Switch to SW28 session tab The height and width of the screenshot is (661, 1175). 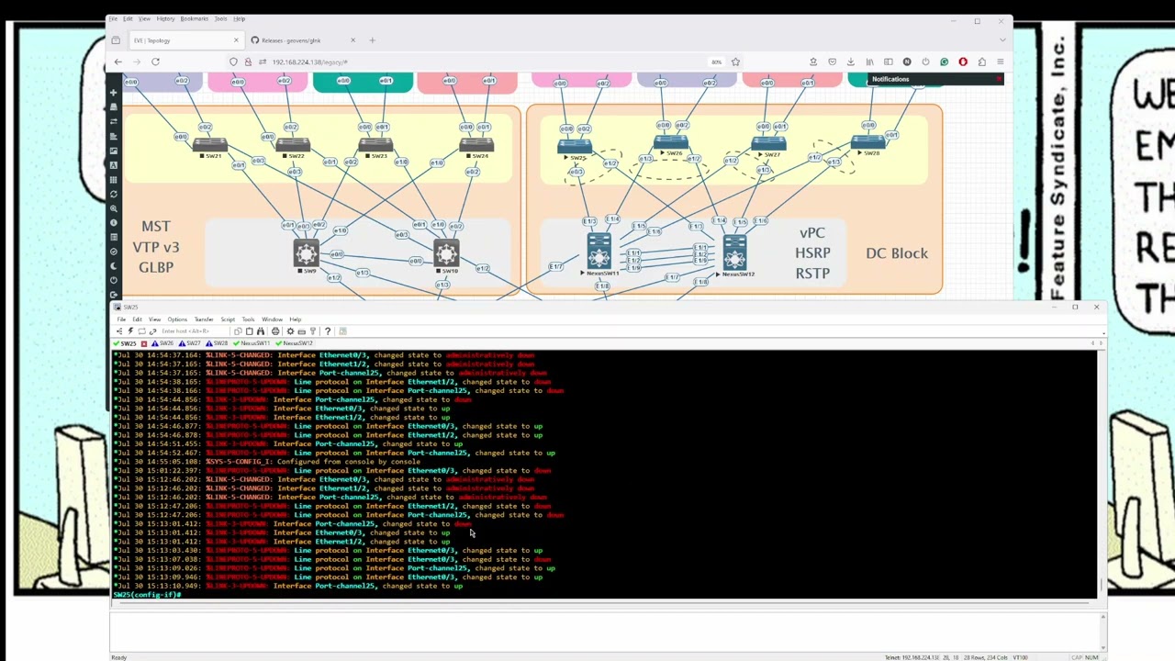coord(217,343)
